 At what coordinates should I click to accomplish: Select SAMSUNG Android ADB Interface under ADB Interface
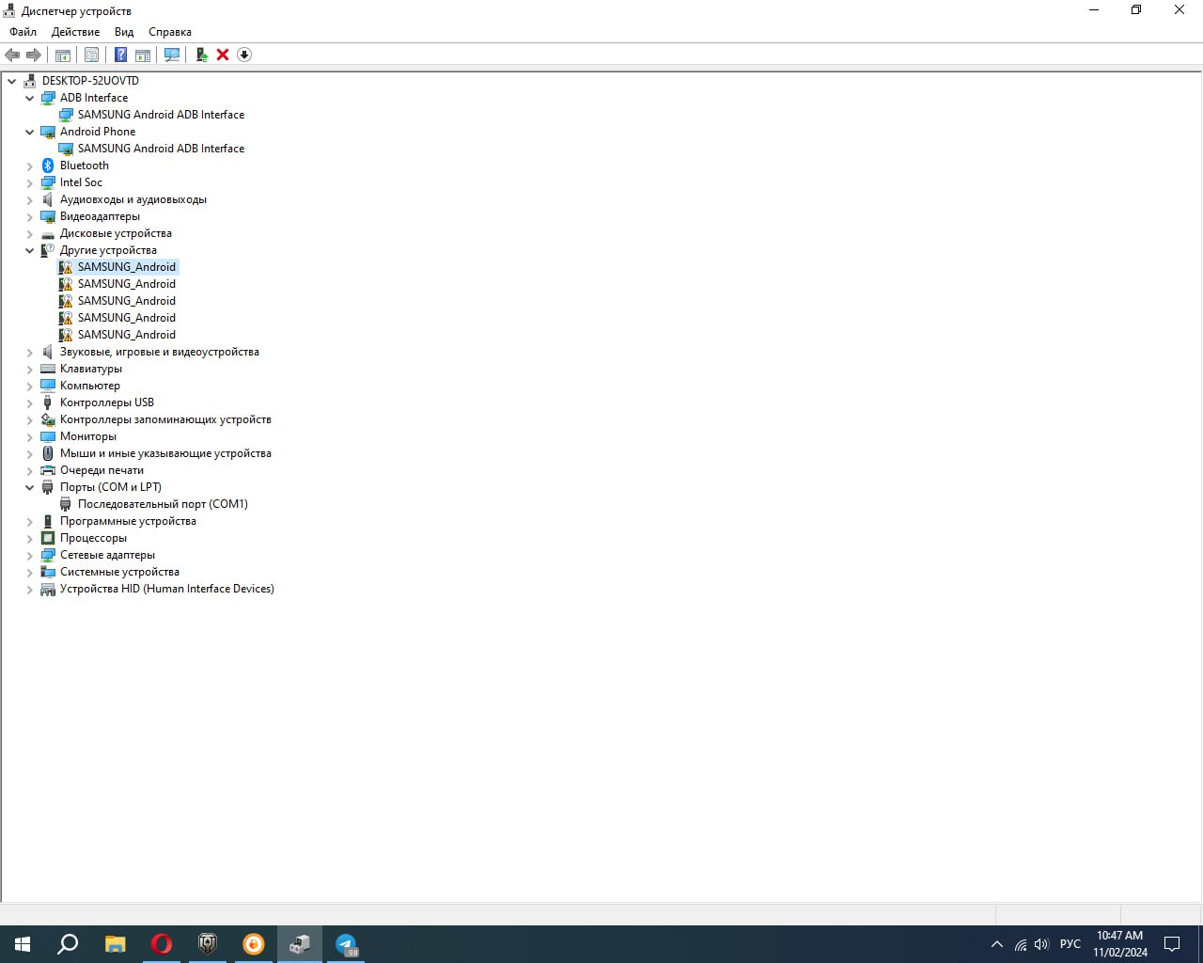tap(161, 115)
